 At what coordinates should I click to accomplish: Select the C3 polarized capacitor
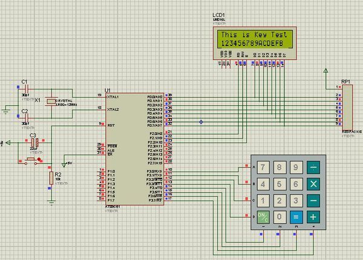point(35,142)
